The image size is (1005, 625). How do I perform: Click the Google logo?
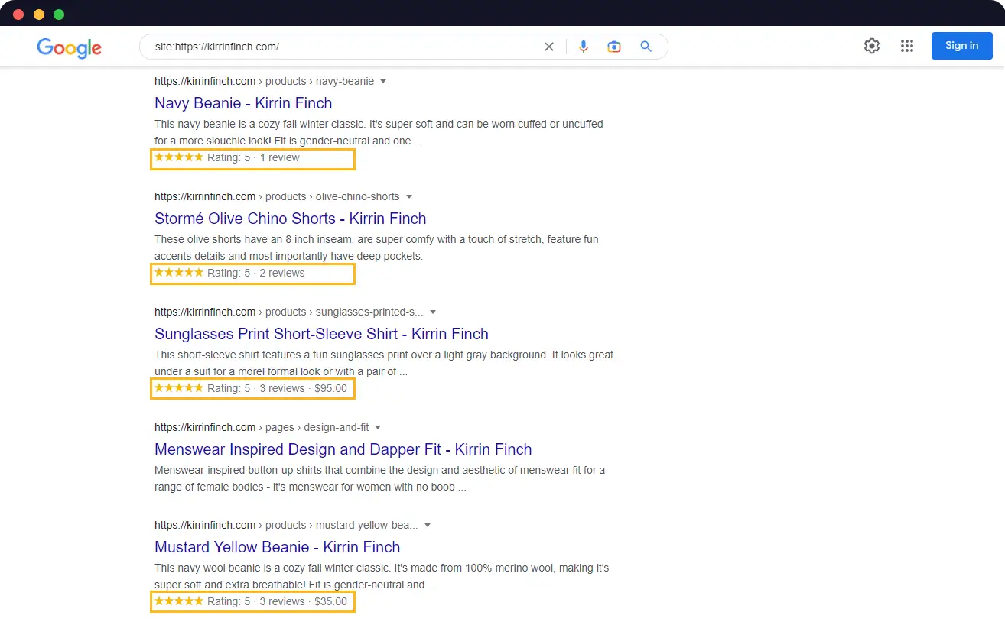[x=69, y=47]
